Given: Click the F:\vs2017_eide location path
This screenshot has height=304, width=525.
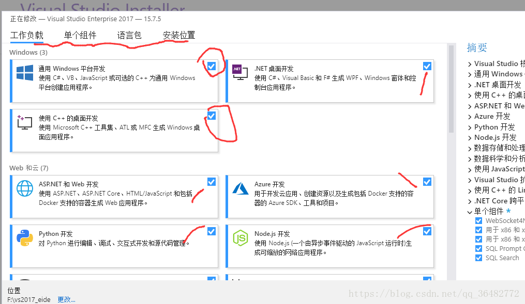Looking at the screenshot, I should click(x=29, y=299).
